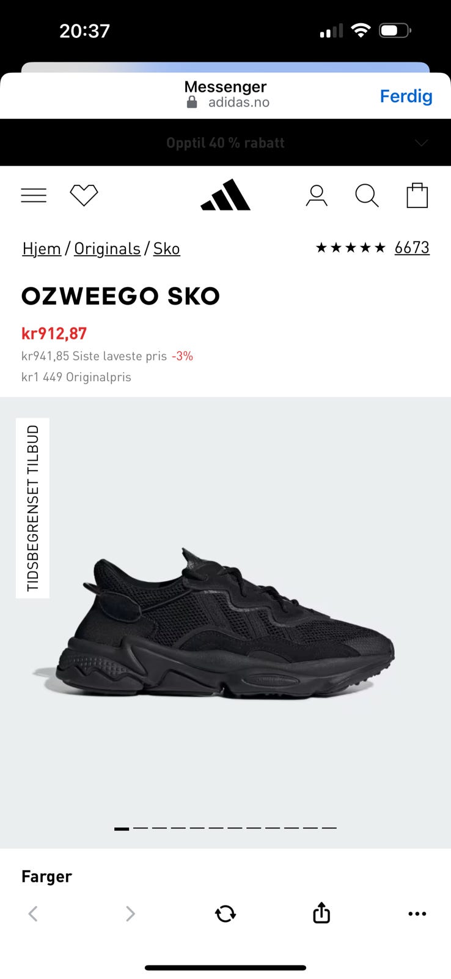Screen dimensions: 451x979
Task: Open the three-dot more options menu
Action: pos(417,914)
